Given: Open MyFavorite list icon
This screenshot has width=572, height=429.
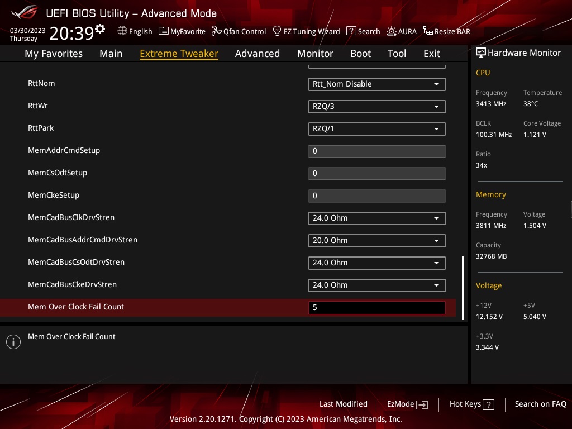Looking at the screenshot, I should click(x=164, y=31).
